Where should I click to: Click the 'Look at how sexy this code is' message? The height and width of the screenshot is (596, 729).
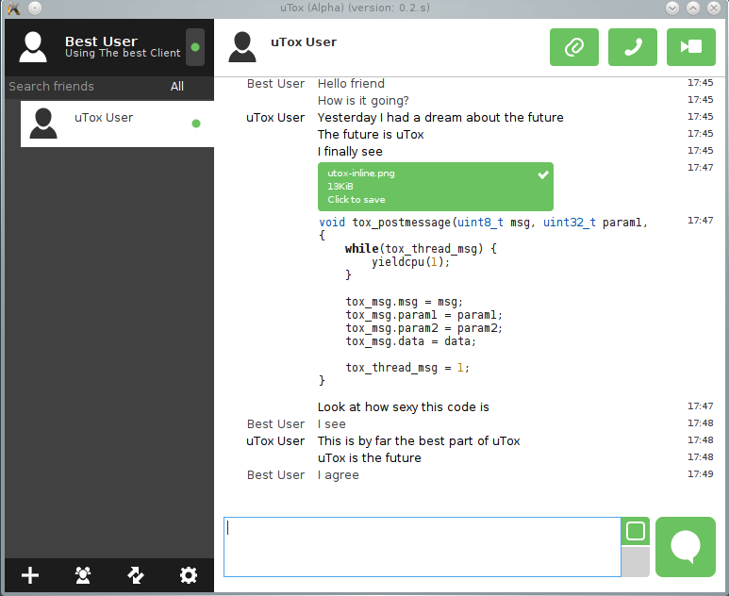click(403, 407)
